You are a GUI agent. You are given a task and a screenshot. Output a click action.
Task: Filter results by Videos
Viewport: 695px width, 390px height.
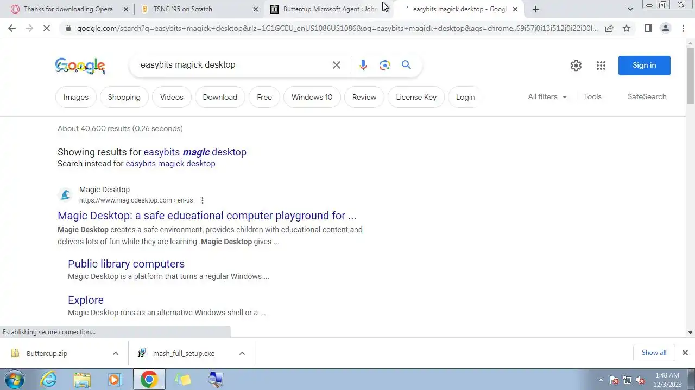[x=172, y=97]
